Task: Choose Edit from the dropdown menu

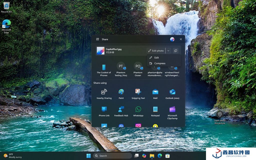Action: pyautogui.click(x=156, y=58)
